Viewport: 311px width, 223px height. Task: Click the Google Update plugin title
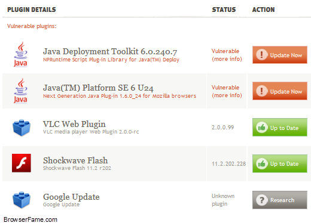[x=71, y=197]
